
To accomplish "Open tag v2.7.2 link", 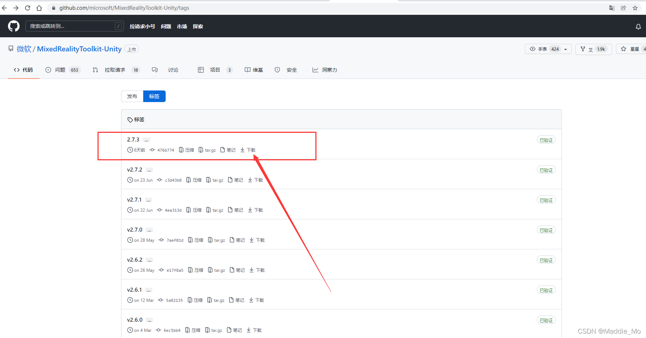I will [134, 170].
